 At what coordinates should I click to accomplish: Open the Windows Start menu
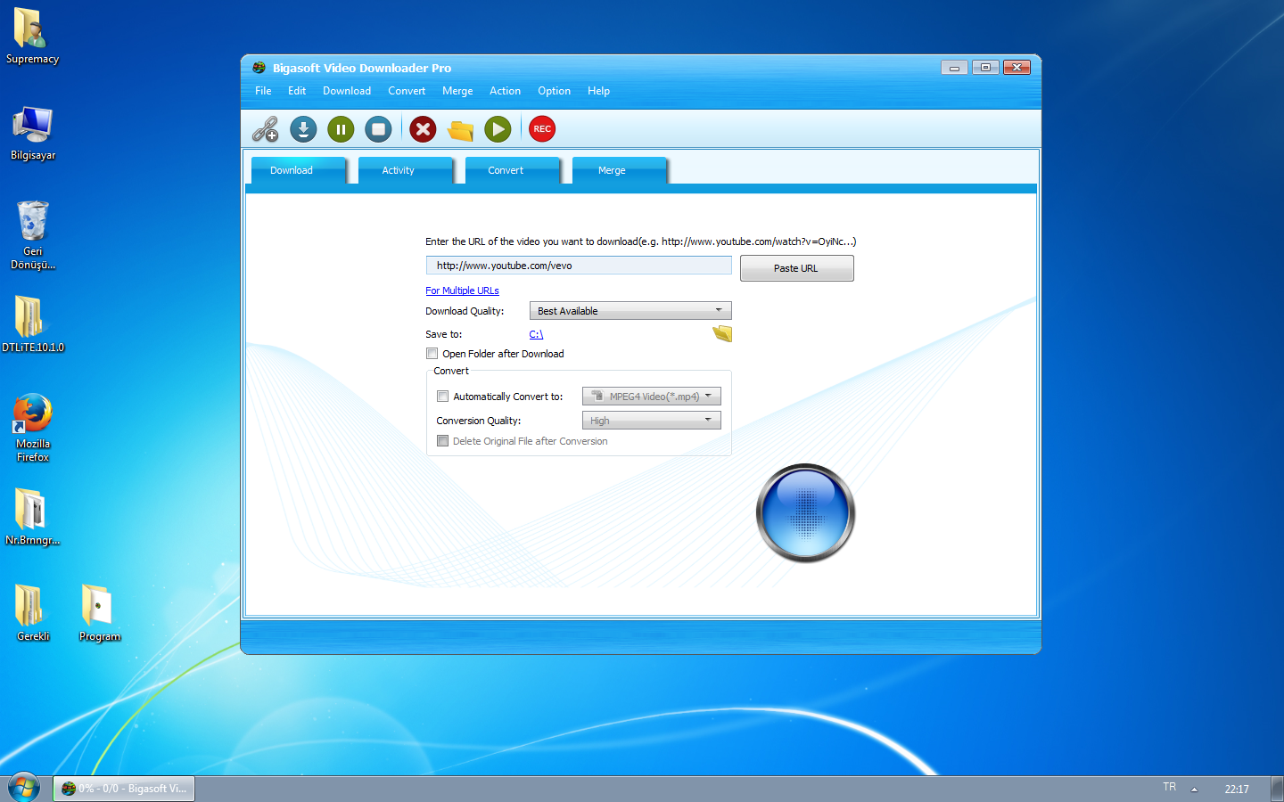(24, 788)
